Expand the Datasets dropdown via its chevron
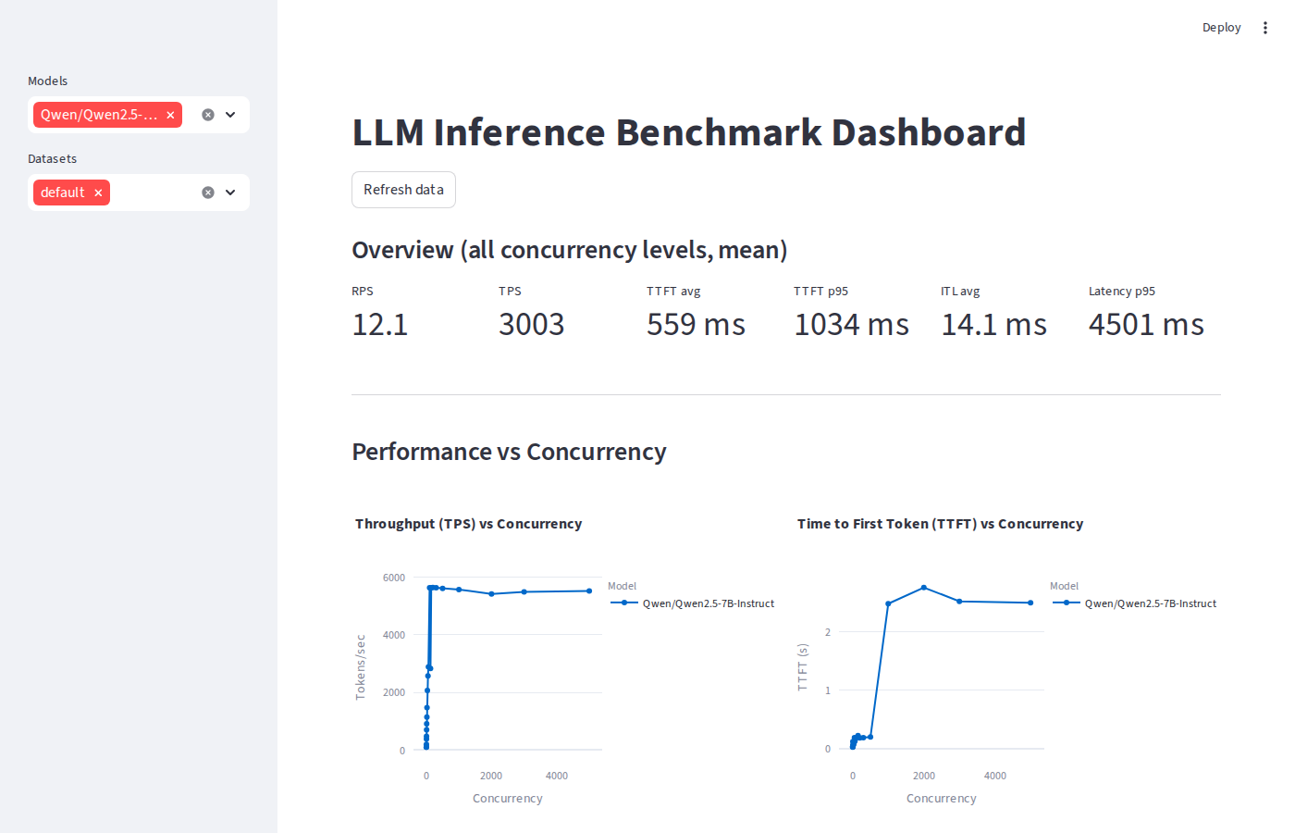The height and width of the screenshot is (833, 1295). (x=229, y=192)
